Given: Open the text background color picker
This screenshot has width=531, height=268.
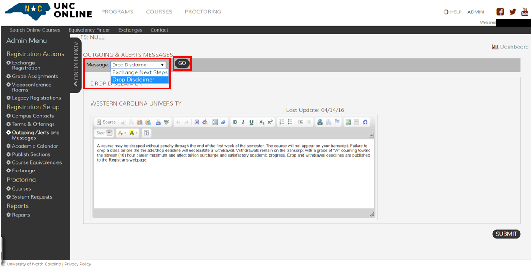Looking at the screenshot, I should 134,133.
